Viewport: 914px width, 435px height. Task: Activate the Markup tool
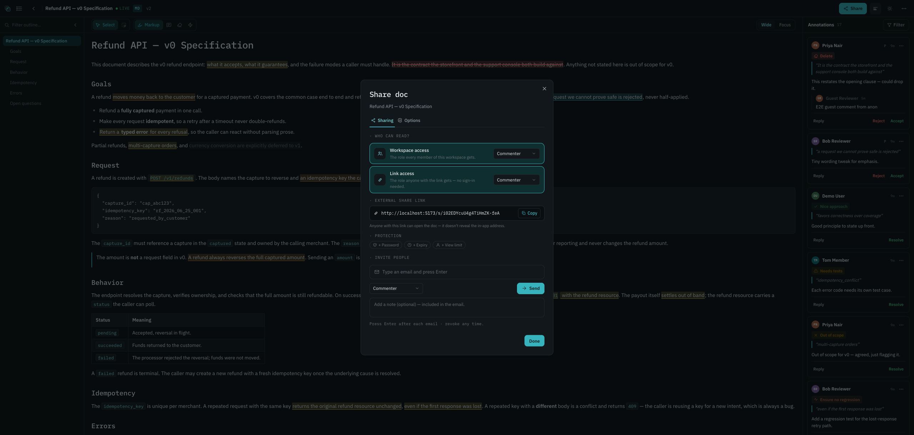pos(149,25)
